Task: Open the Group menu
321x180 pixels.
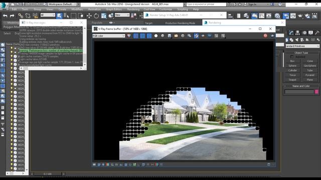Action: (37, 9)
